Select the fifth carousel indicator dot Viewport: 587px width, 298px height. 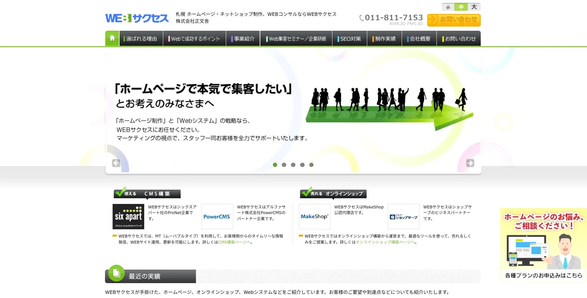coord(312,165)
